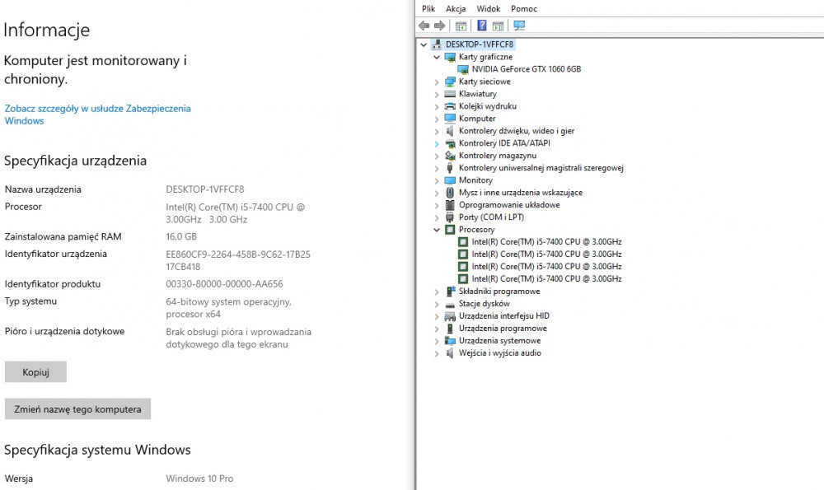Click the forward arrow toolbar icon
The height and width of the screenshot is (490, 824).
coord(439,26)
